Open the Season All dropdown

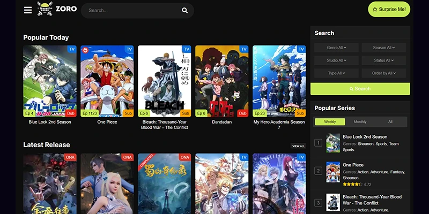click(383, 48)
